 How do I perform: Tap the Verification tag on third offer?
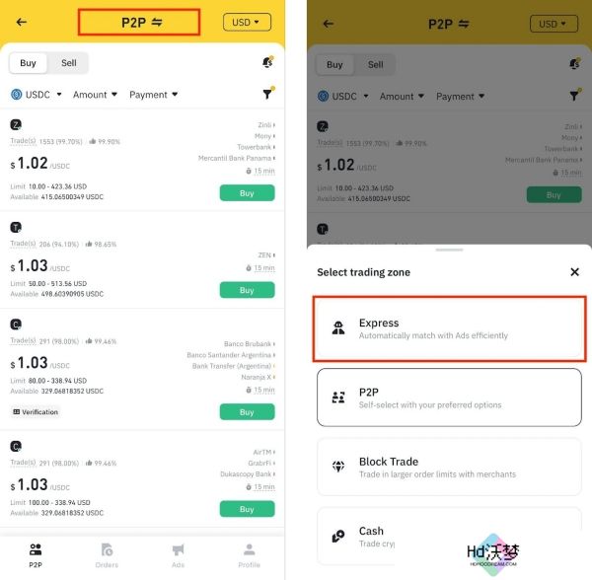(x=36, y=411)
